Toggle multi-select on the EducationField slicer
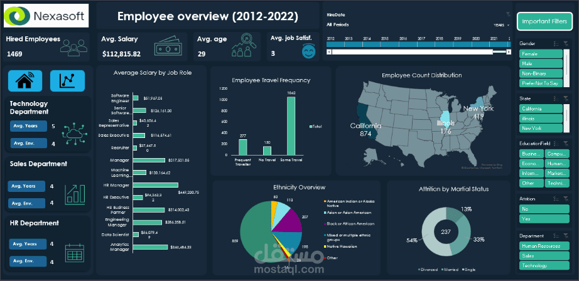 click(556, 143)
